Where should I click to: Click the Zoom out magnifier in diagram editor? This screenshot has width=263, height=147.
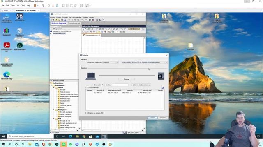[94, 31]
